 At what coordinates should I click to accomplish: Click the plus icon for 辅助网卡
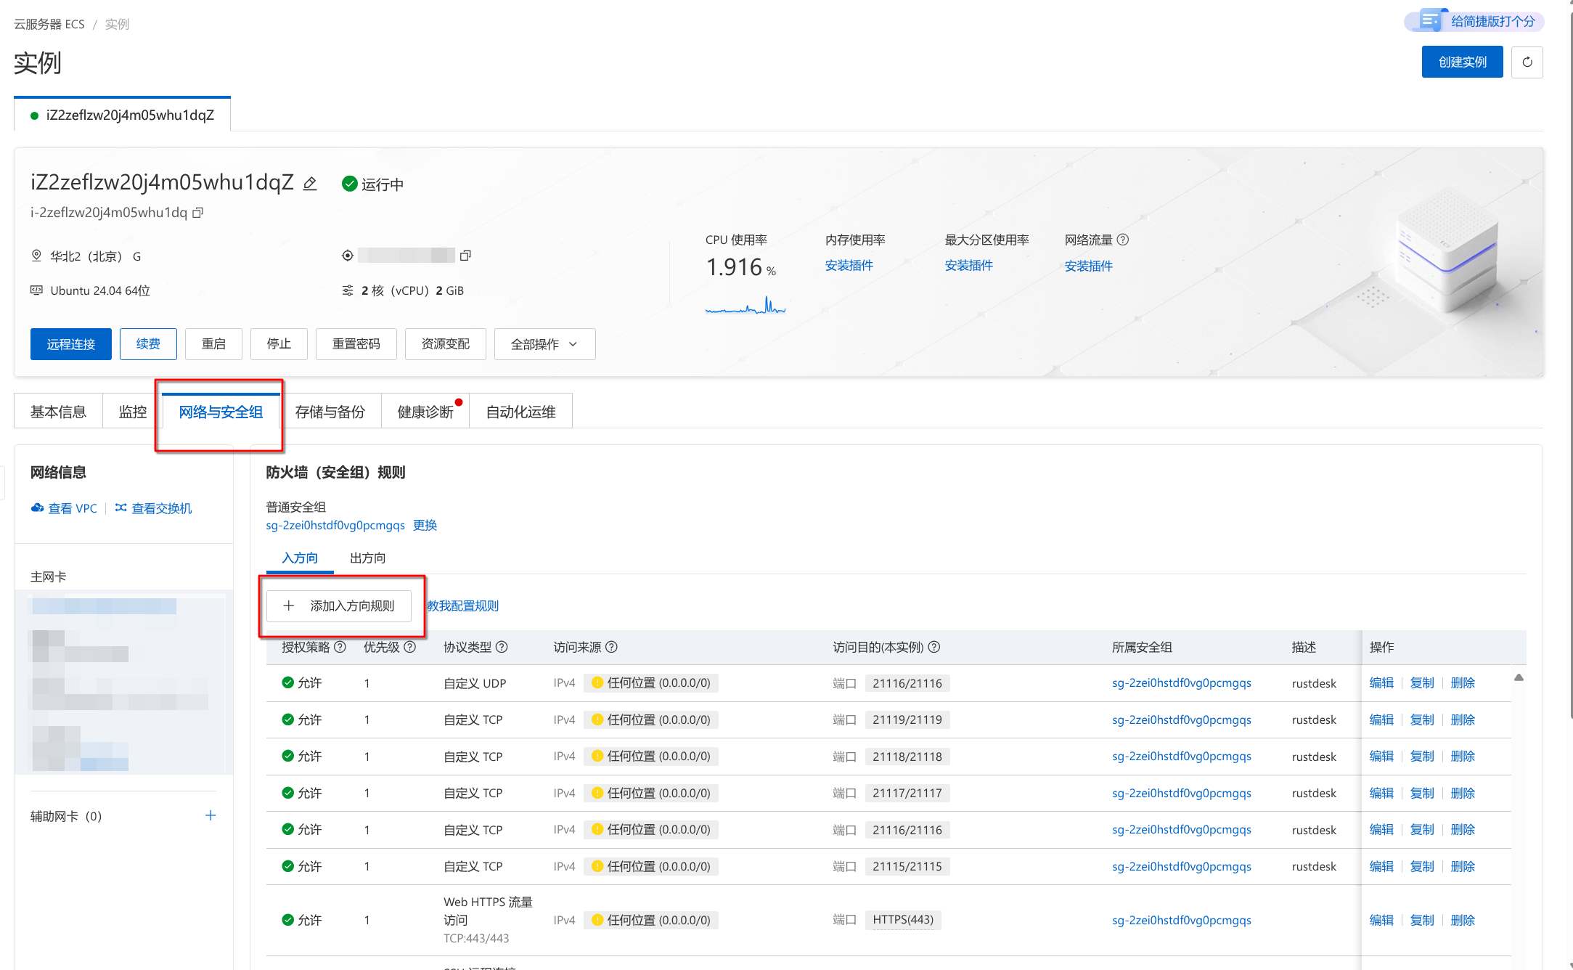[x=211, y=815]
